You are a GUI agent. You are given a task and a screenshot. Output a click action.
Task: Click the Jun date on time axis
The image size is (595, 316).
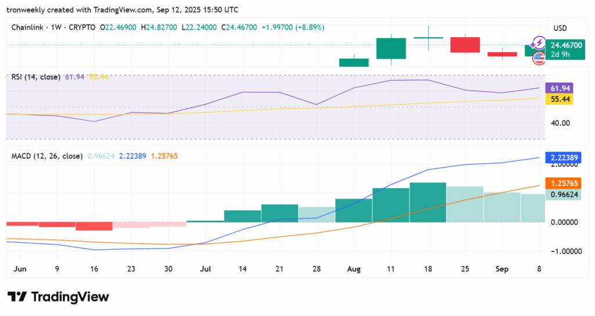20,269
